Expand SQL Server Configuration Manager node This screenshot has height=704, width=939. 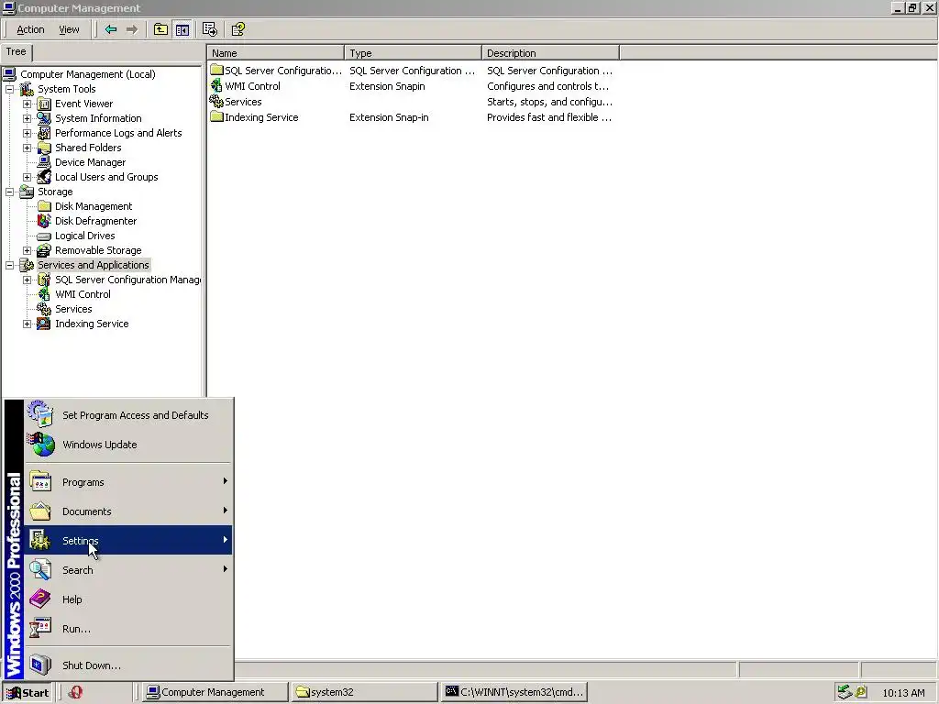pyautogui.click(x=27, y=280)
